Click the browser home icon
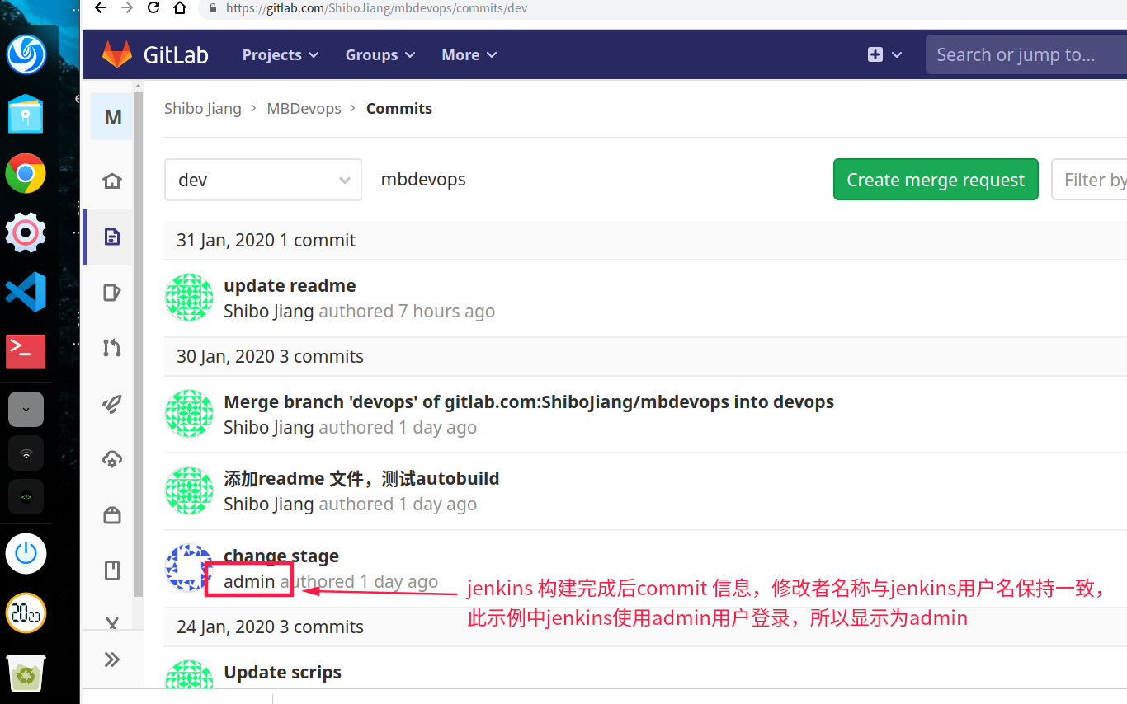This screenshot has height=704, width=1127. 180,8
